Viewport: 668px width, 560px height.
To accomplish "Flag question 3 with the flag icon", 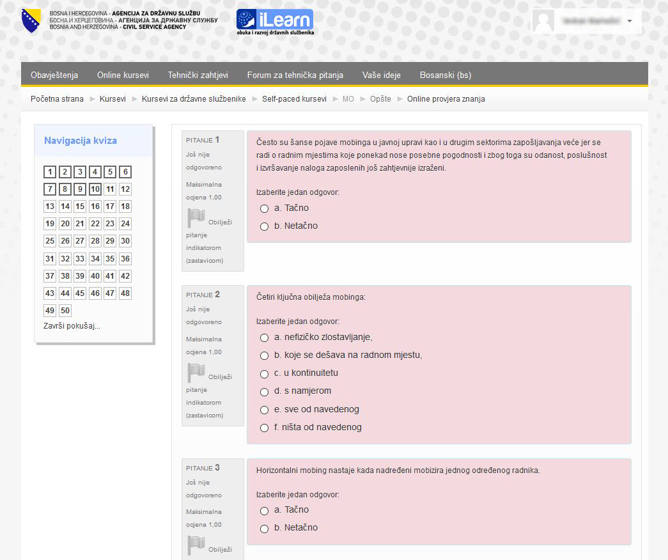I will pyautogui.click(x=196, y=545).
